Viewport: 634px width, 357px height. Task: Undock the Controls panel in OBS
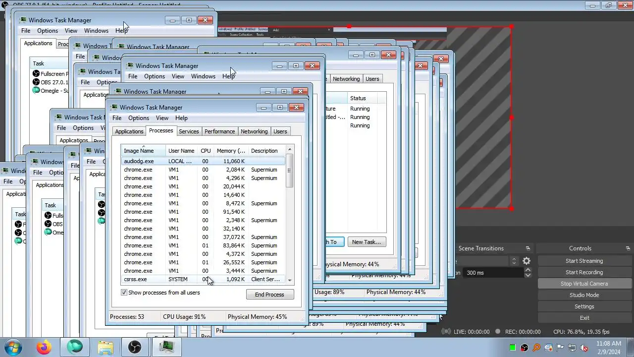(628, 248)
